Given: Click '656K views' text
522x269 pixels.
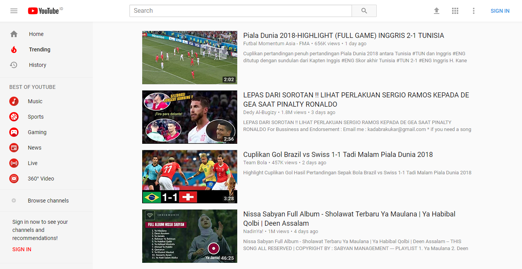Looking at the screenshot, I should tap(327, 44).
